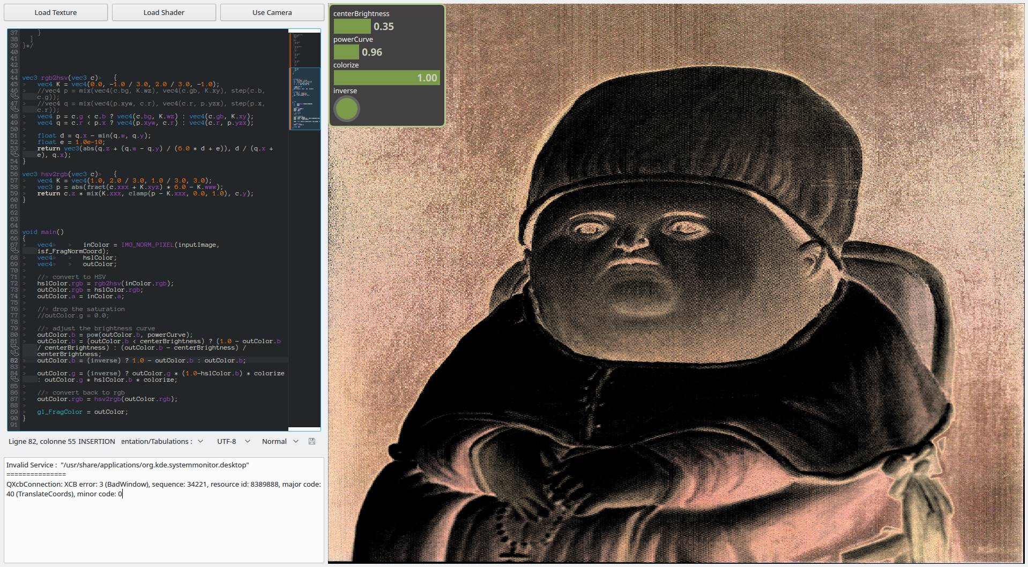Click the commented line "//outColor.g = 0.0;"
Image resolution: width=1028 pixels, height=567 pixels.
point(73,315)
